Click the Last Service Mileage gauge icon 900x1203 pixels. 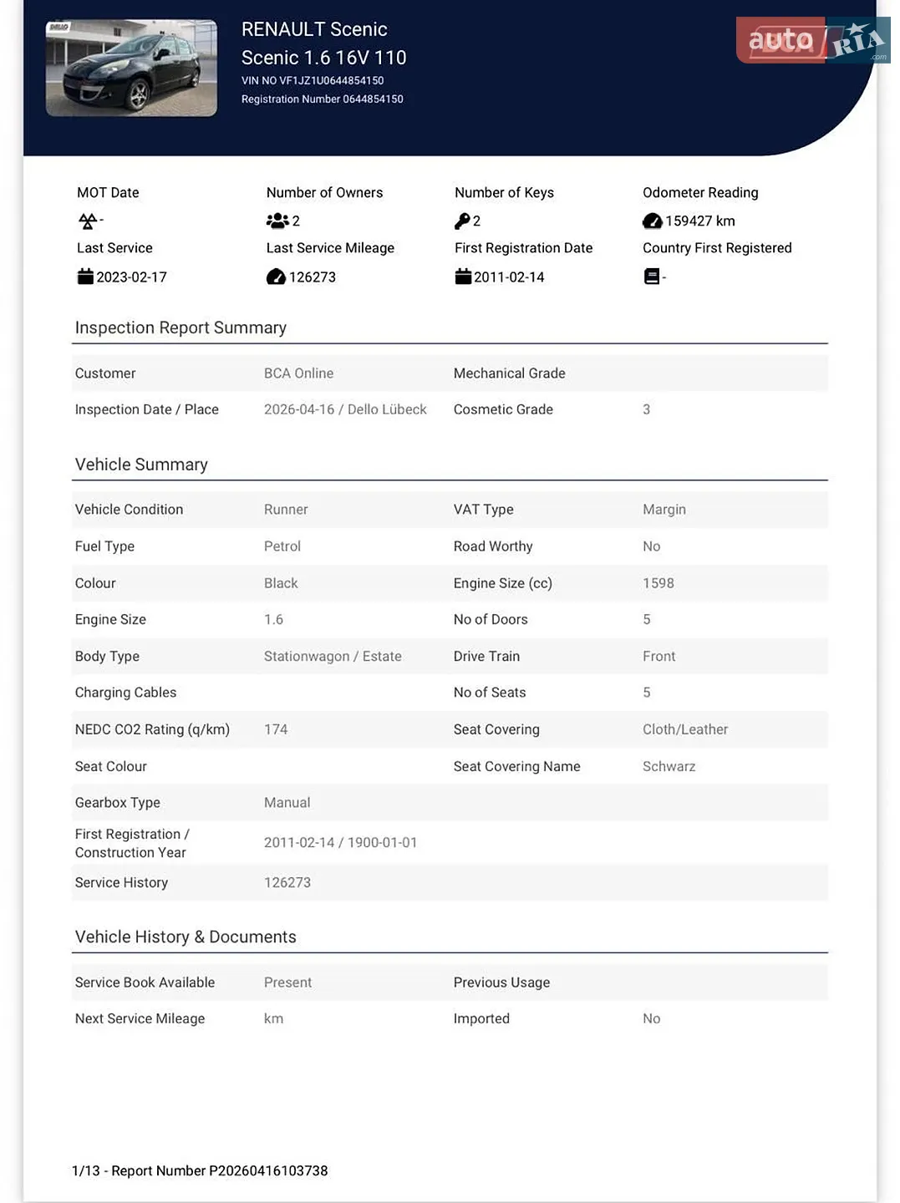point(276,277)
